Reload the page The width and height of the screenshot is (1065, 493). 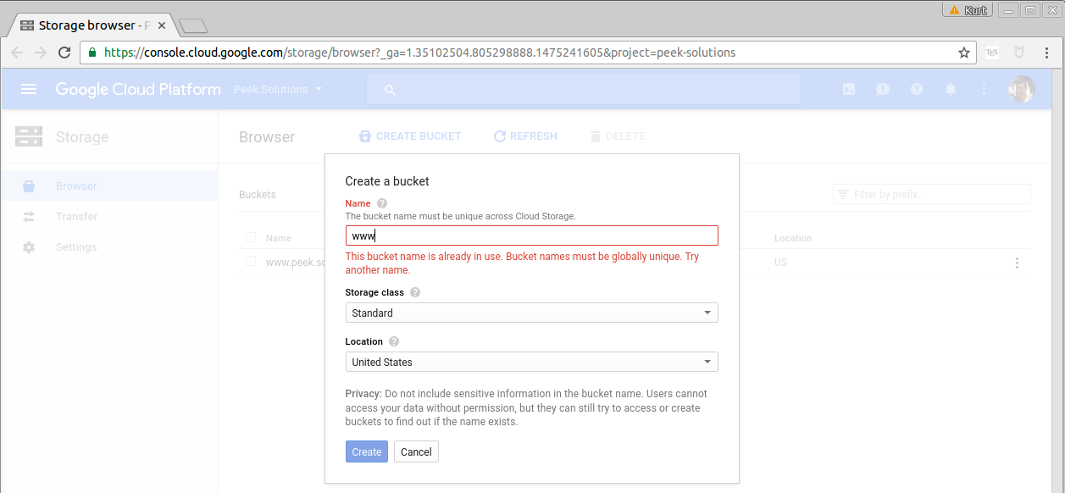64,53
